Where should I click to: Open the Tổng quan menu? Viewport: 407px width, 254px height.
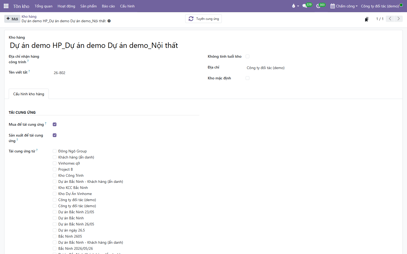[43, 6]
